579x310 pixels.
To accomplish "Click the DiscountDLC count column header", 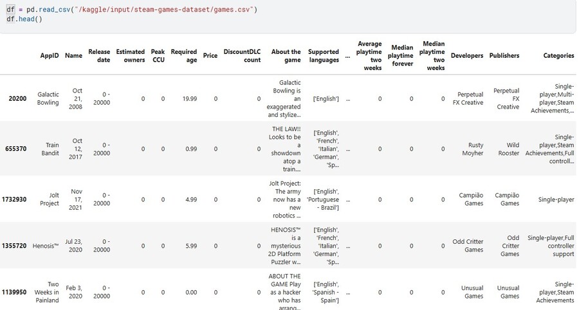I will [242, 56].
